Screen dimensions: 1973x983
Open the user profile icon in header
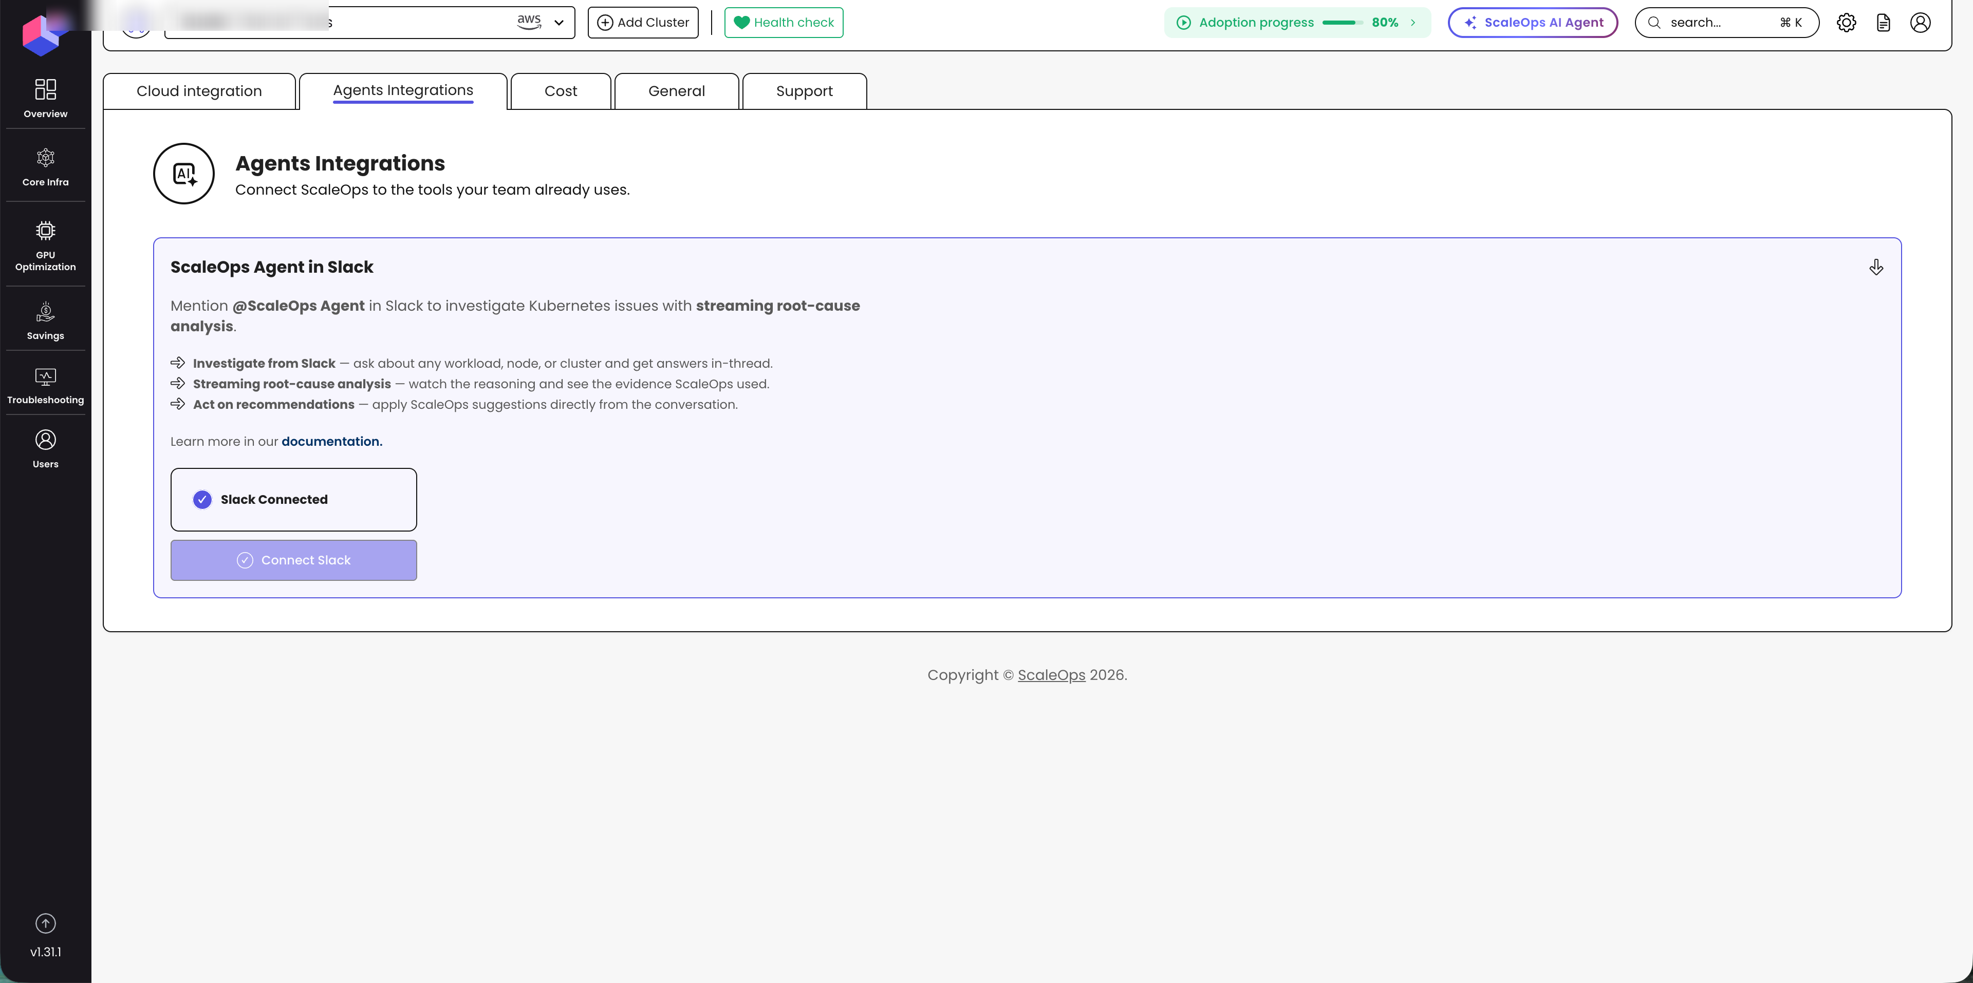tap(1920, 23)
